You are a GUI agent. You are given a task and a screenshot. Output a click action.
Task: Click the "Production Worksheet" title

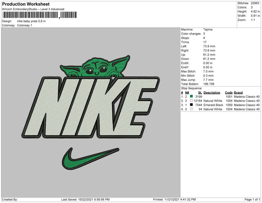26,4
